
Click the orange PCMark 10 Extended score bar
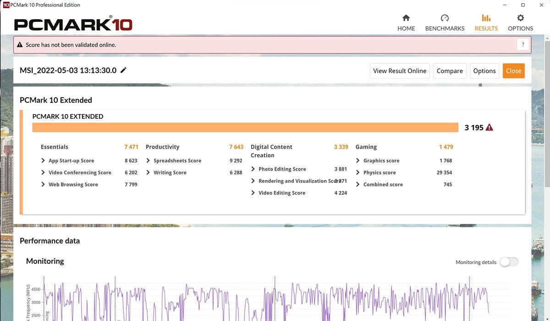[x=245, y=127]
